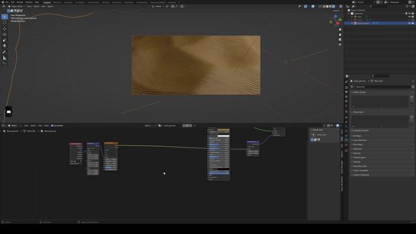Toggle camera view icon in viewport
This screenshot has width=416, height=234.
[x=340, y=40]
